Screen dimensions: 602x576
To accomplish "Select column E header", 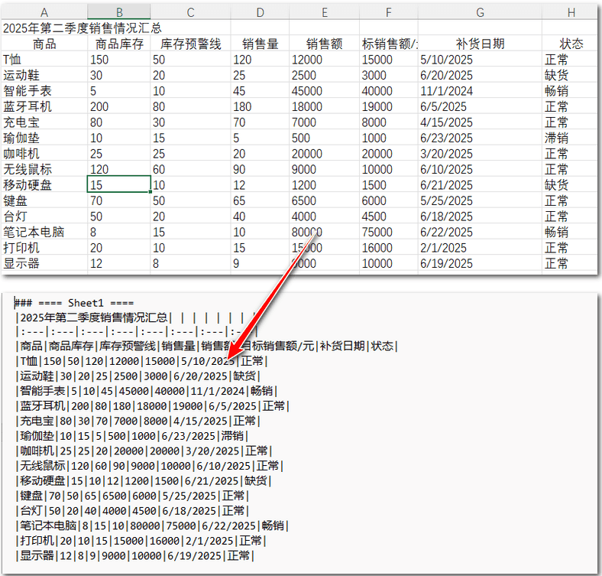I will [325, 12].
